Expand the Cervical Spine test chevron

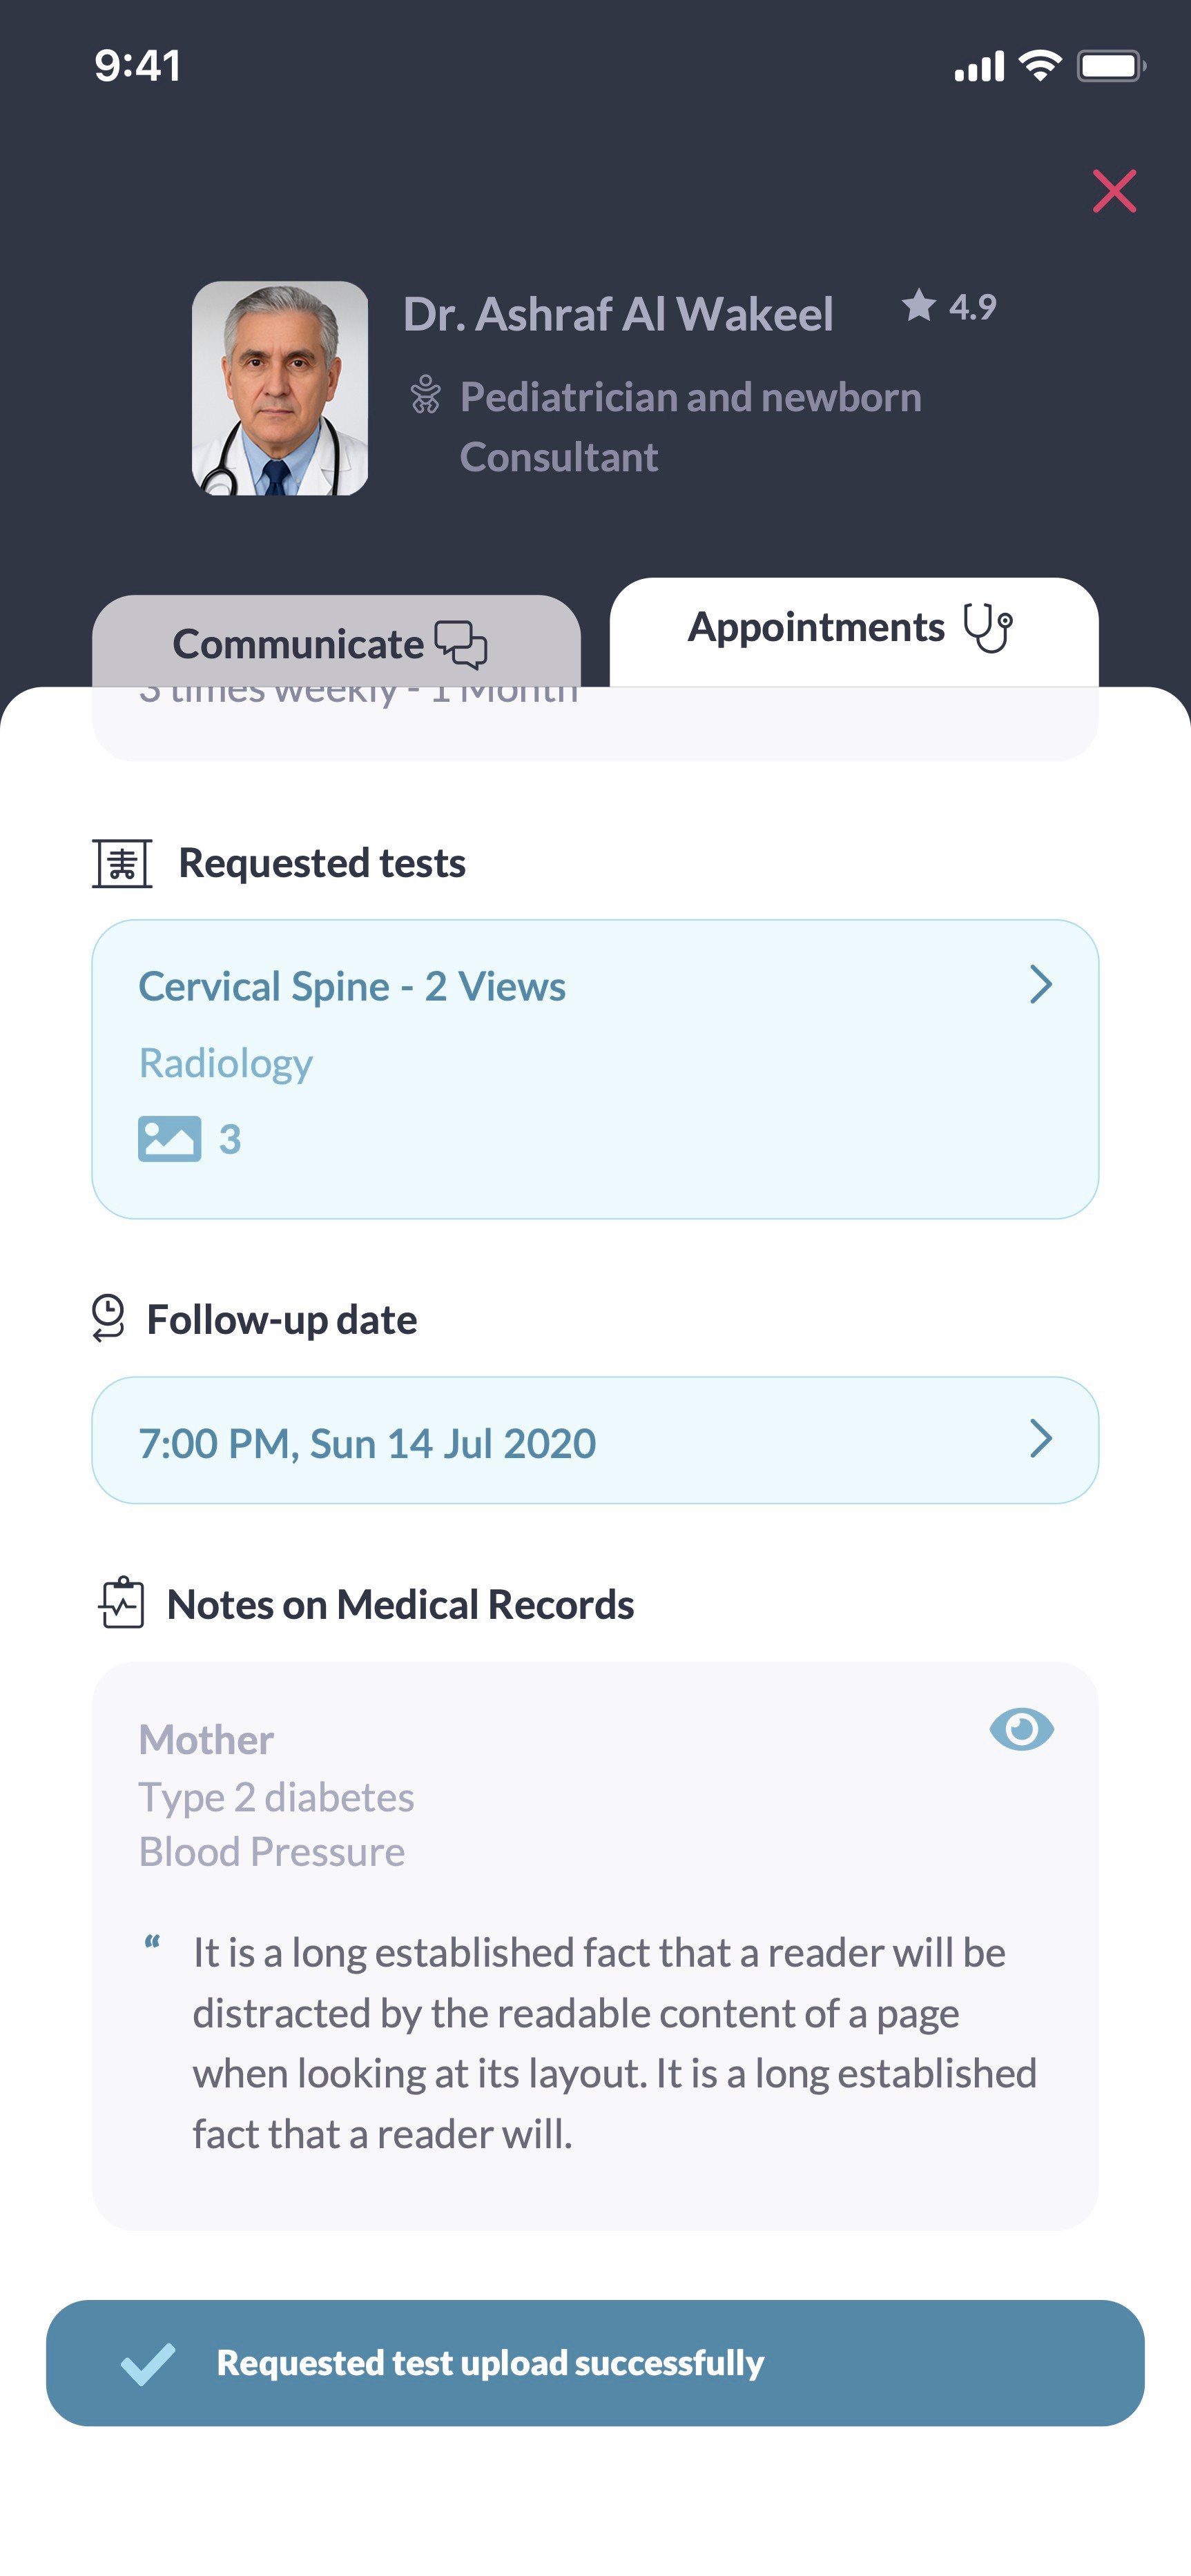pos(1041,985)
